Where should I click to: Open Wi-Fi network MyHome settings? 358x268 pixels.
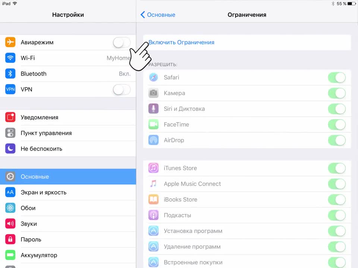tap(68, 58)
